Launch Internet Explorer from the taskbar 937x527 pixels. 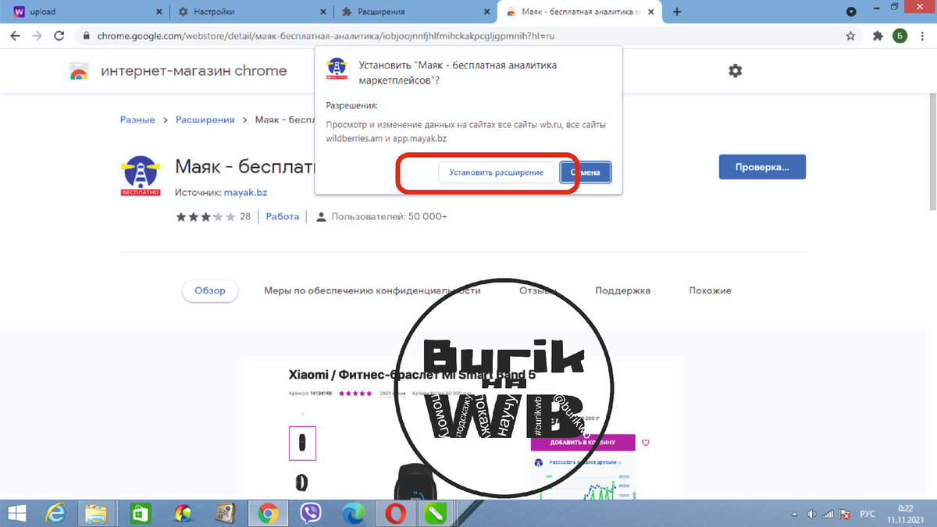[56, 513]
